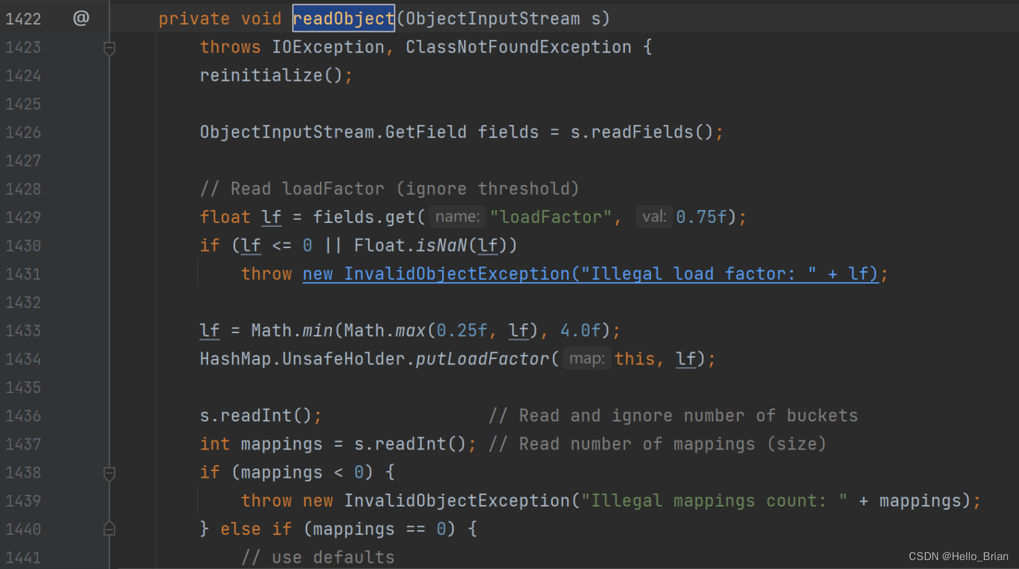Click the 'val:' parameter hint on line 1429
This screenshot has width=1019, height=569.
[x=654, y=217]
